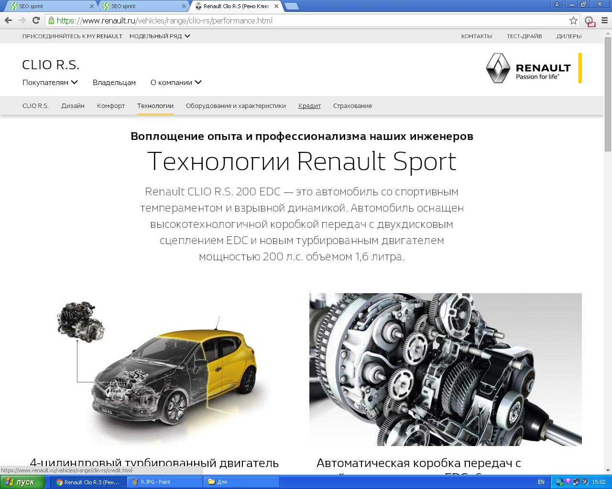
Task: Switch to the second SEO sprint tab
Action: pyautogui.click(x=142, y=6)
